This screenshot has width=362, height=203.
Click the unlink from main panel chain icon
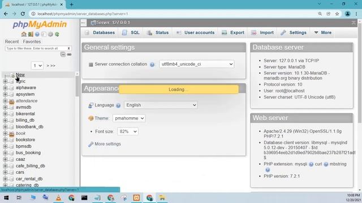[69, 54]
